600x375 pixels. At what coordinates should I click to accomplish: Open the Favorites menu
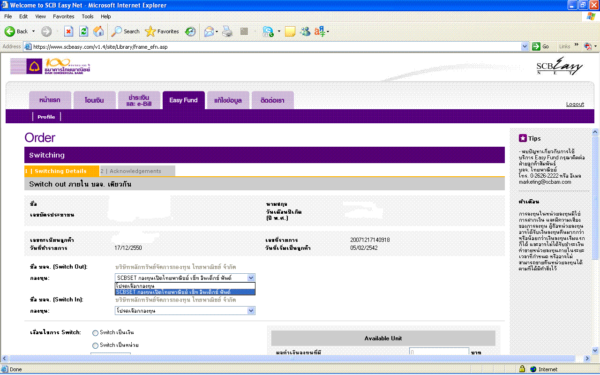click(x=64, y=16)
